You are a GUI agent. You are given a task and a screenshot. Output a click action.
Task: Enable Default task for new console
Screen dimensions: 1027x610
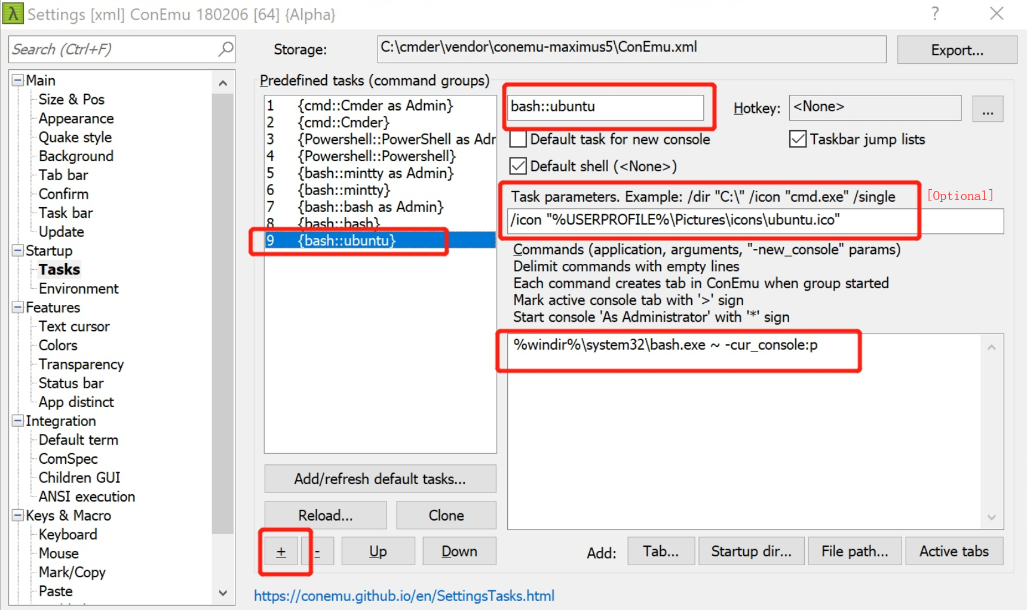[x=518, y=139]
